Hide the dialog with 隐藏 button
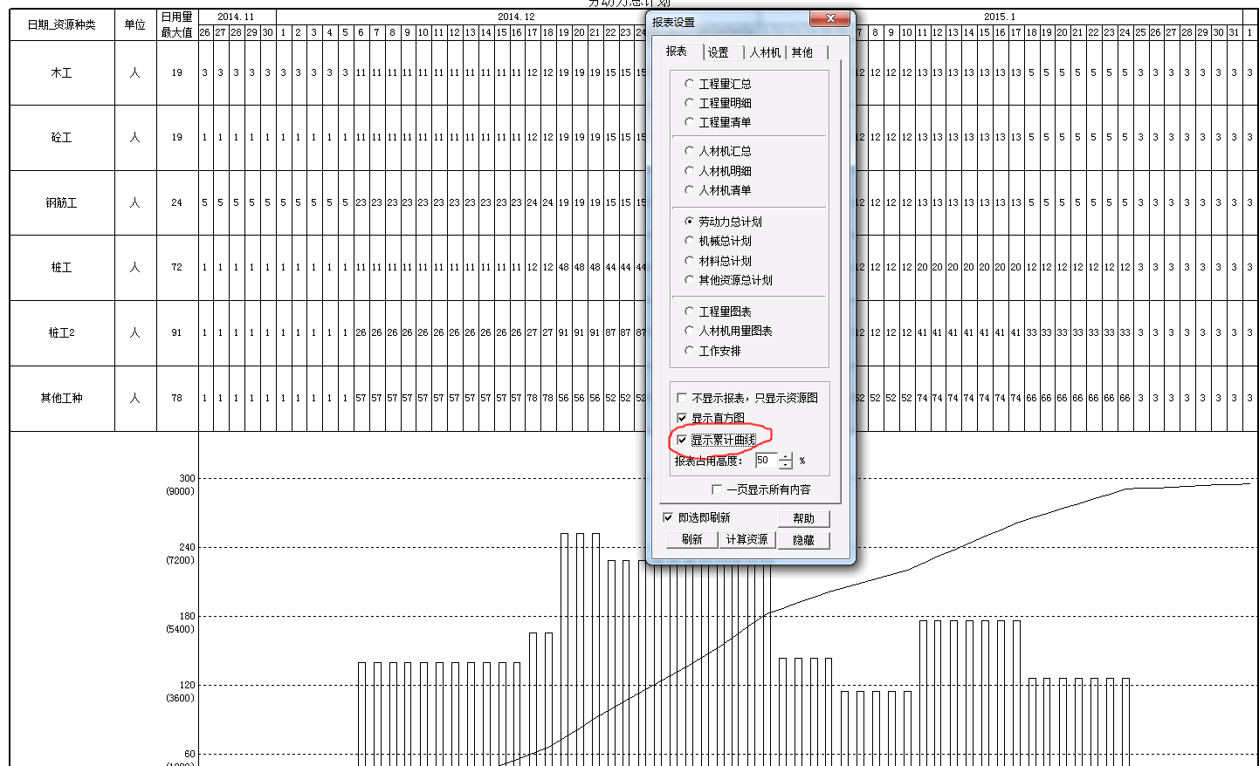The width and height of the screenshot is (1259, 766). [x=803, y=540]
